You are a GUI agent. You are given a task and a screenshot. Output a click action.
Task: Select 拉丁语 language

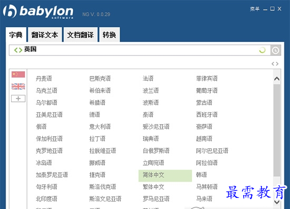98,139
